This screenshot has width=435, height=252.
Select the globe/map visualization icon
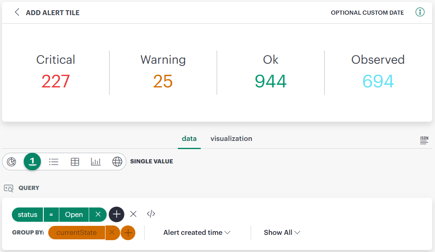[x=117, y=161]
